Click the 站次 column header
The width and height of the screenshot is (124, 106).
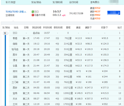[x=120, y=27]
